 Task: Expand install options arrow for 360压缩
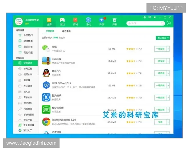(168, 61)
